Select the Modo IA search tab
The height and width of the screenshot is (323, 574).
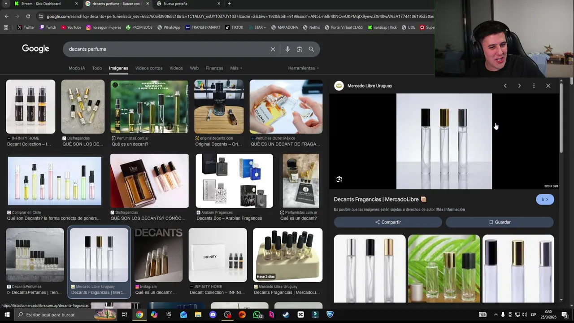77,68
